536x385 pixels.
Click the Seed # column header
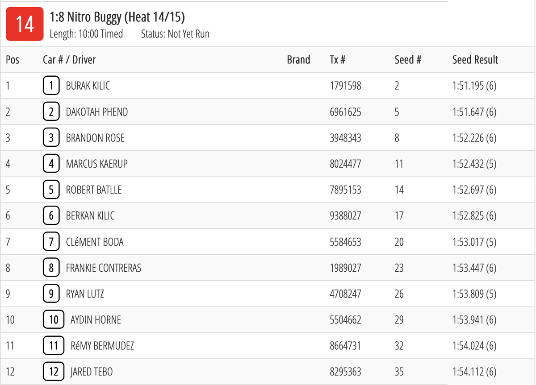pyautogui.click(x=408, y=59)
